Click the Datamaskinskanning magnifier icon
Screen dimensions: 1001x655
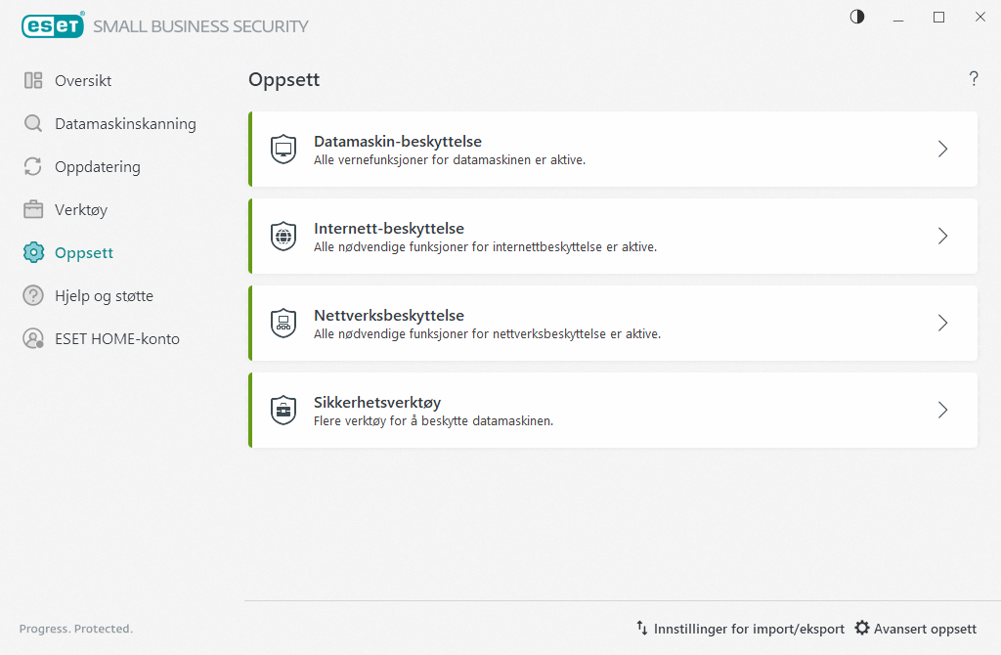coord(33,124)
